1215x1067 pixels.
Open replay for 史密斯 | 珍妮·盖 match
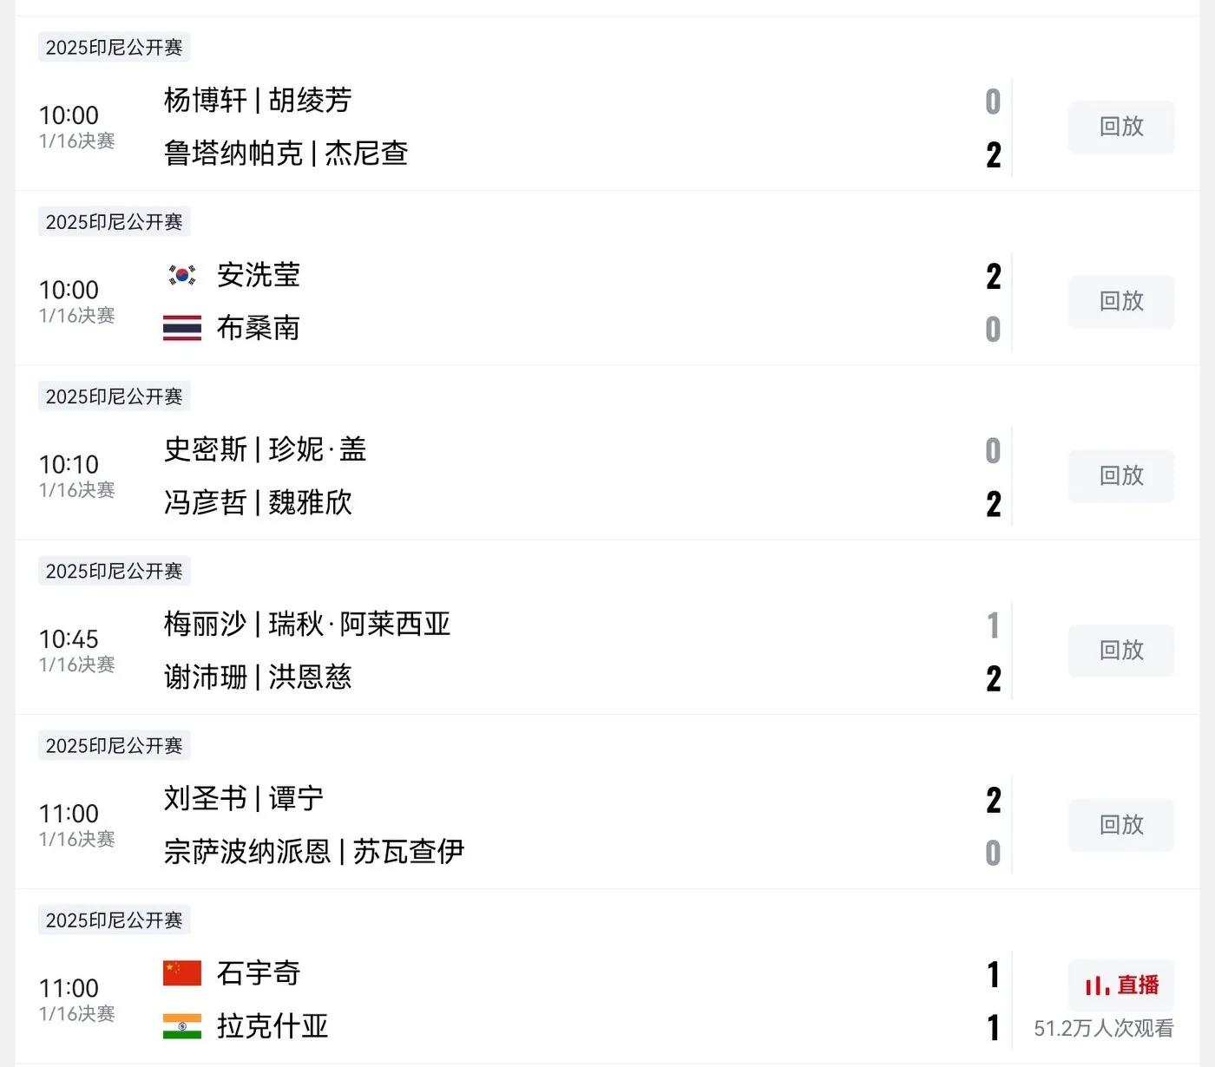click(1121, 476)
